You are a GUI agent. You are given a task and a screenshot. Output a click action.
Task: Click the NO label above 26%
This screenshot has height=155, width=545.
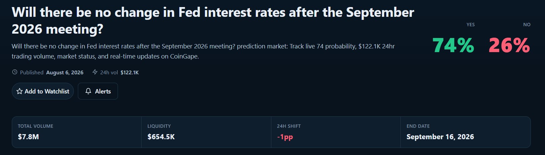(527, 25)
